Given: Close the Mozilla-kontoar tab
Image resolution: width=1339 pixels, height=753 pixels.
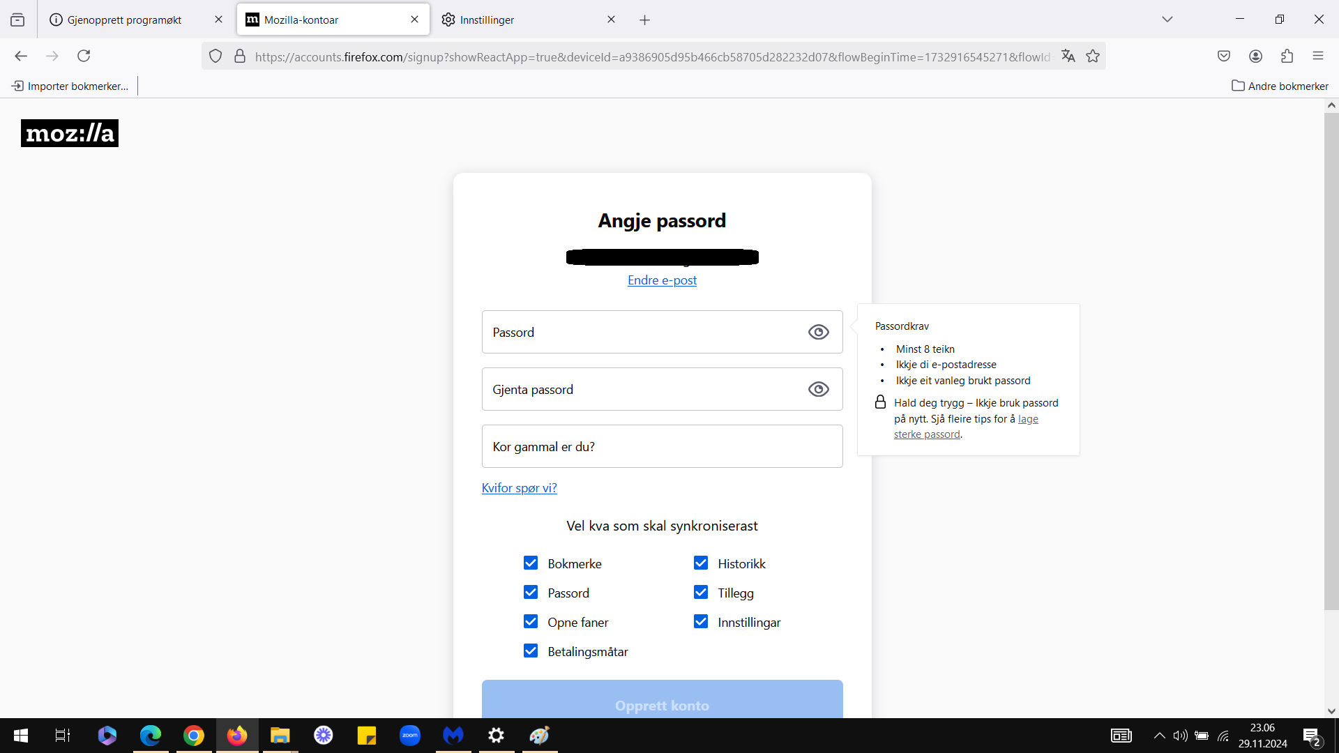Looking at the screenshot, I should tap(414, 20).
